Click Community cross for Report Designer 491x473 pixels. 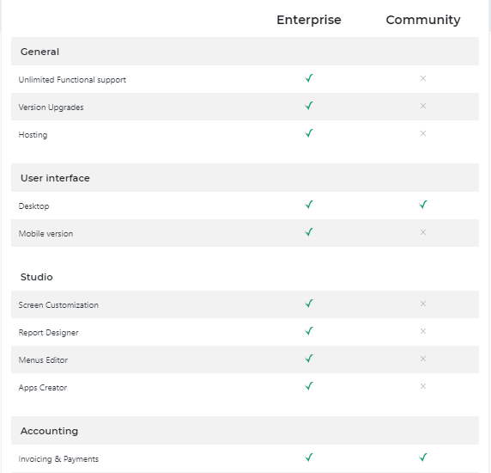[422, 331]
